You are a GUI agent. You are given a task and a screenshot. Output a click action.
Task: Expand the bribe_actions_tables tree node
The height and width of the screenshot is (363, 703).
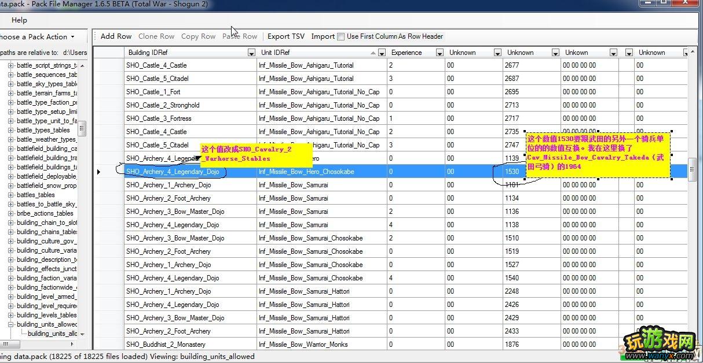[x=11, y=213]
